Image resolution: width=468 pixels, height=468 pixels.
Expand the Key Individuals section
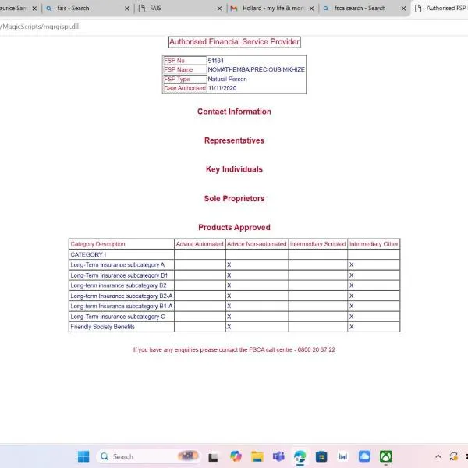234,169
